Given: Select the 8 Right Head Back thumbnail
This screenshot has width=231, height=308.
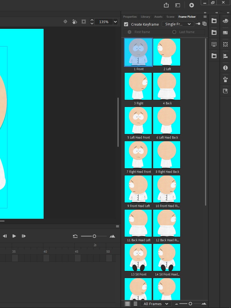Looking at the screenshot, I should pos(167,155).
